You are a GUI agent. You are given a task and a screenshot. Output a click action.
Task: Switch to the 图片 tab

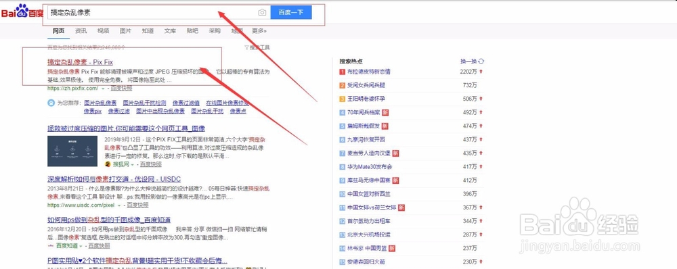(x=125, y=31)
